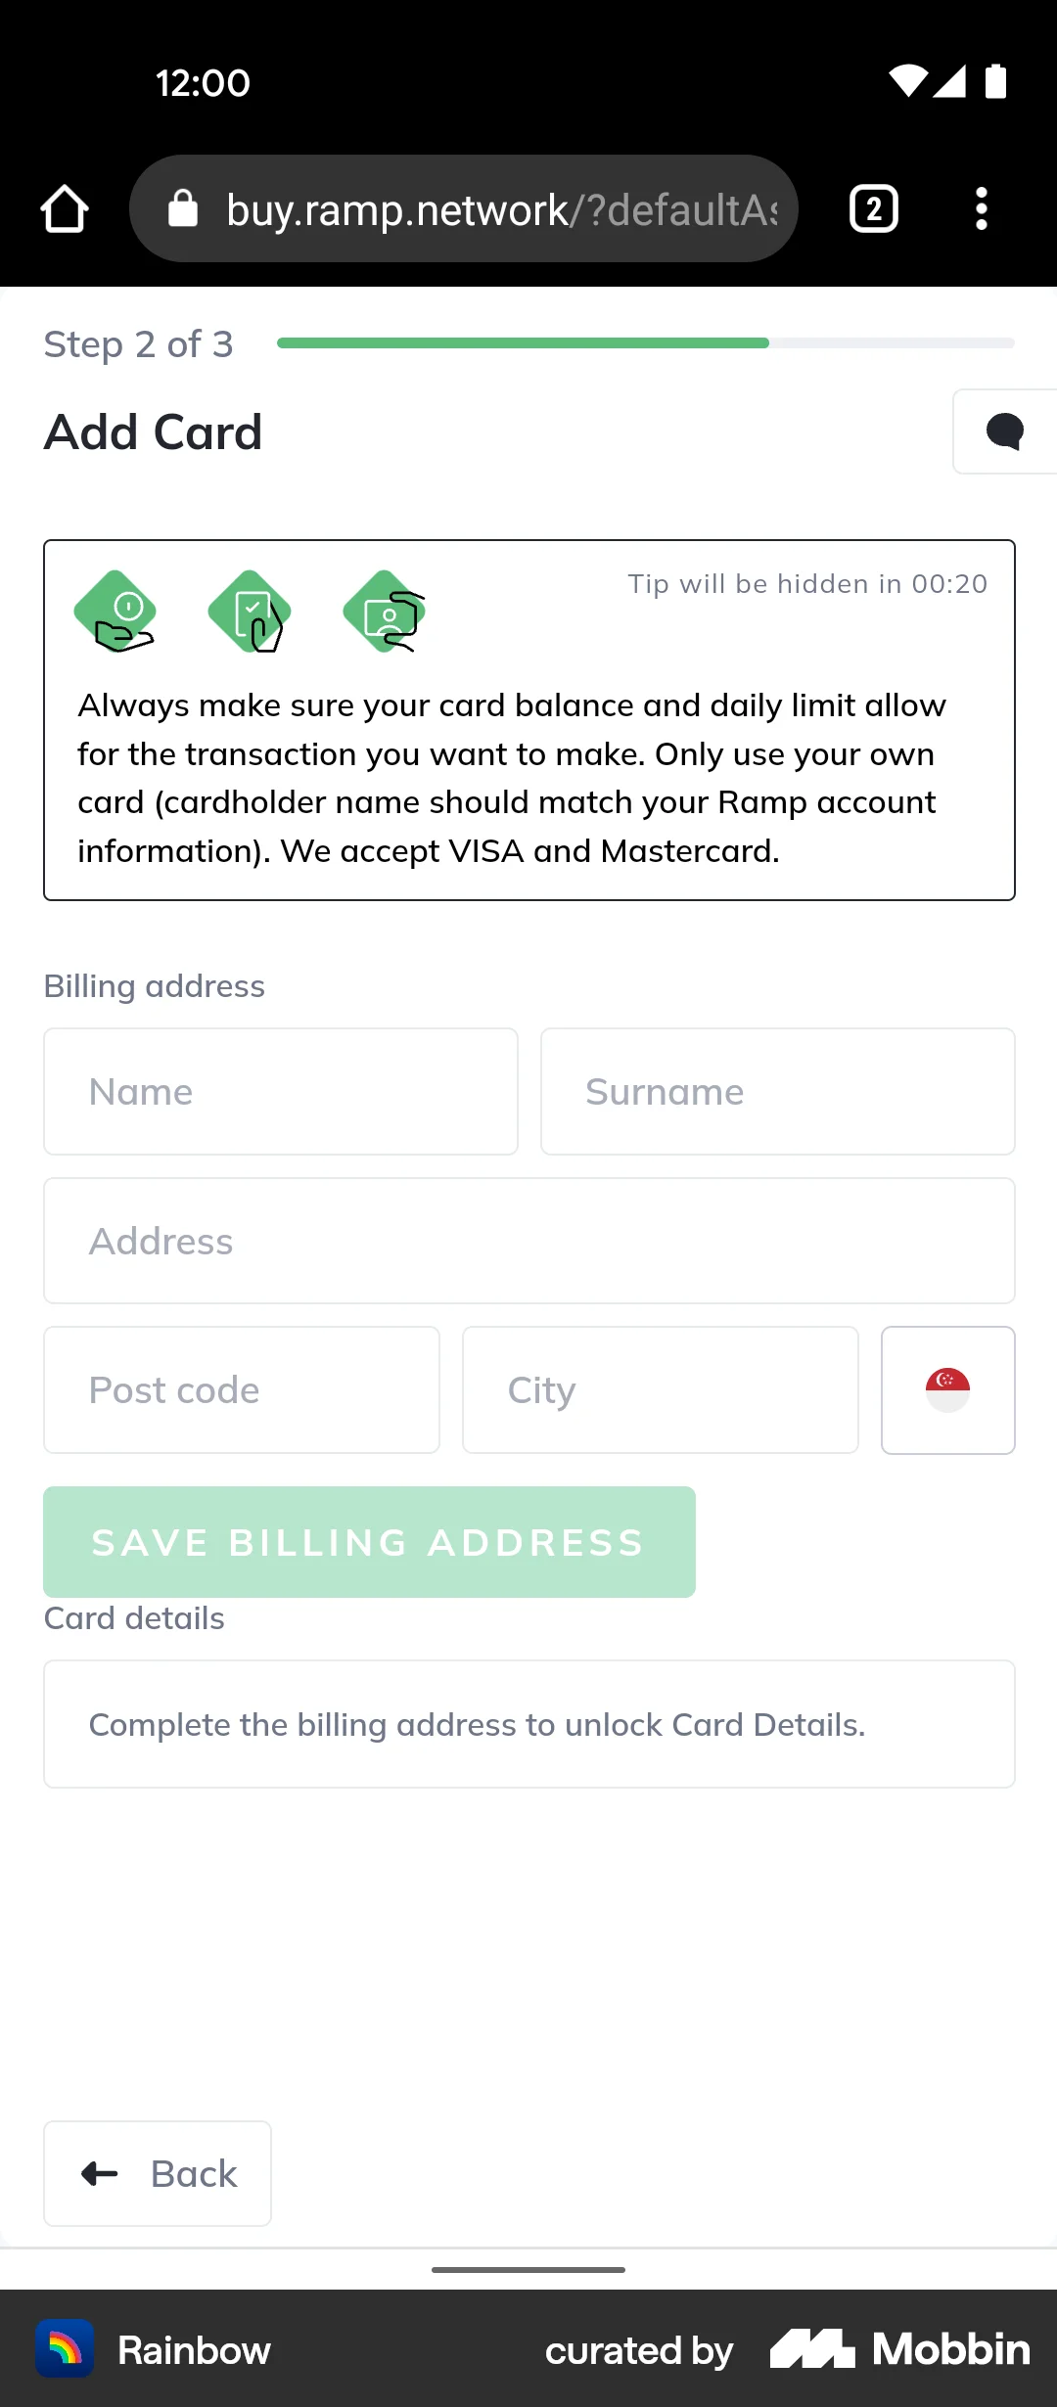Screen dimensions: 1057x2407
Task: Click the Rainbow app icon at the bottom
Action: (66, 2348)
